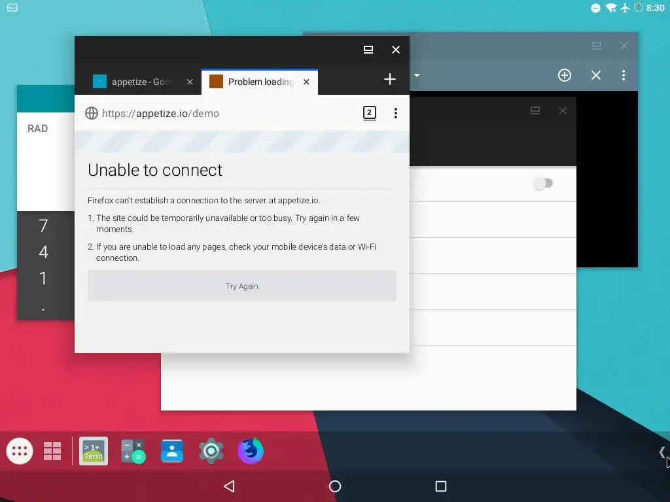Open the notification icon at top-left status bar
The width and height of the screenshot is (670, 502).
12,8
